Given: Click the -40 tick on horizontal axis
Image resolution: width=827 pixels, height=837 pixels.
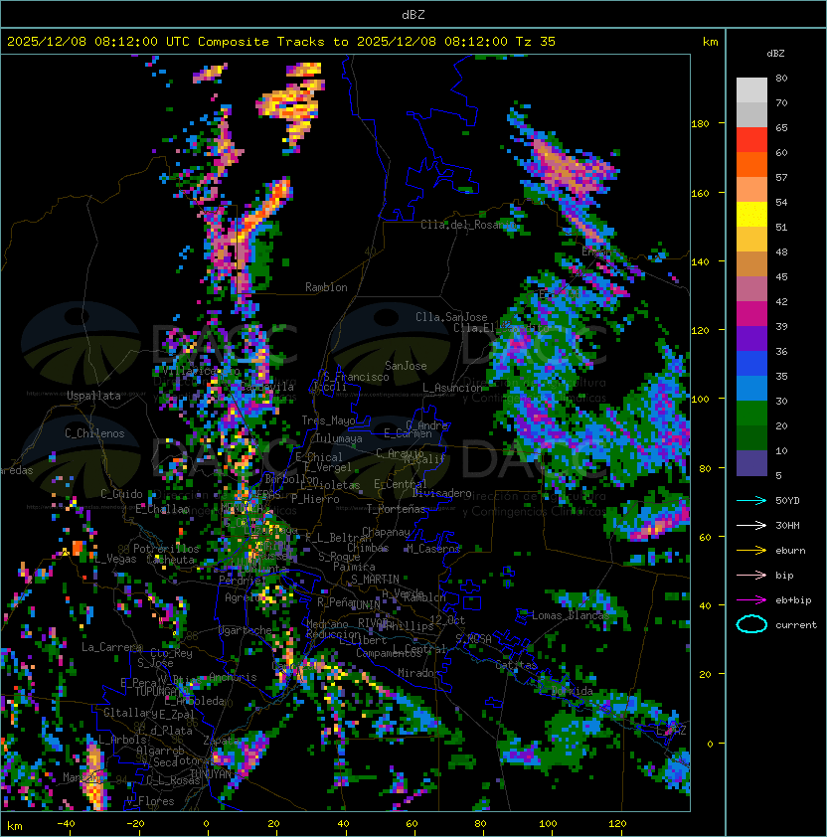Looking at the screenshot, I should click(66, 824).
